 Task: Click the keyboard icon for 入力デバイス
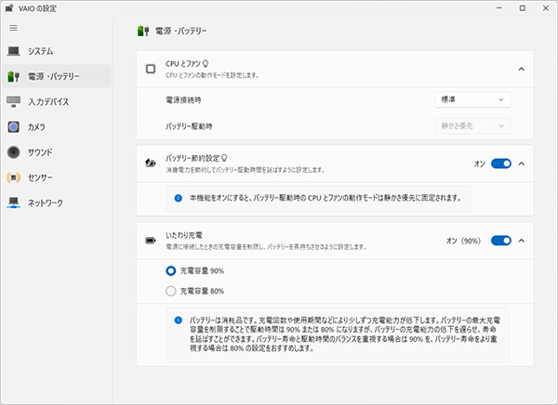click(14, 101)
